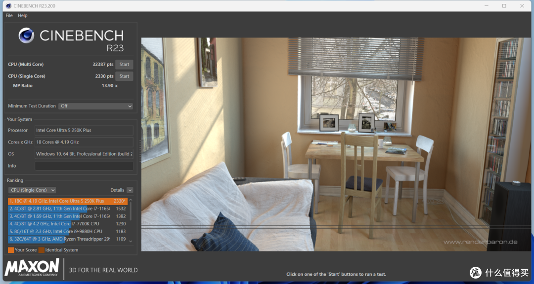Close the Cinebench window
The image size is (534, 284).
coord(522,6)
